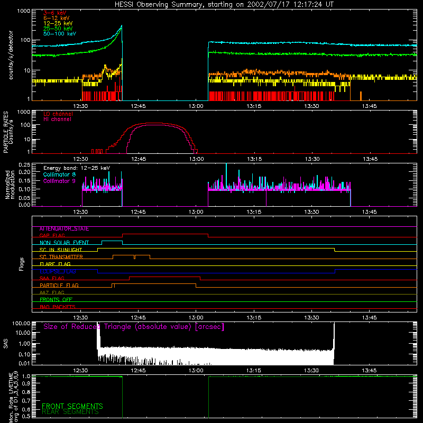Screen dimensions: 423x423
Task: Click the 0.9 y-axis value on the livetime plot
Action: pyautogui.click(x=26, y=383)
